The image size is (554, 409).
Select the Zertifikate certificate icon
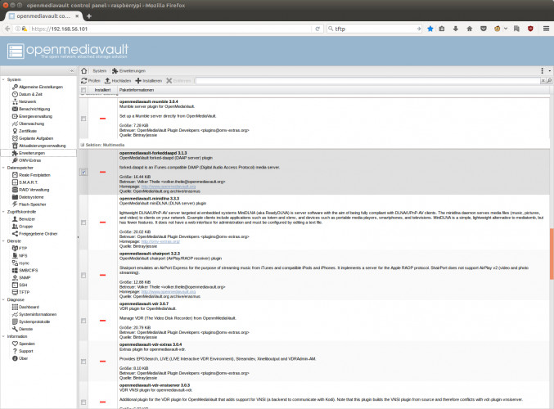(15, 131)
